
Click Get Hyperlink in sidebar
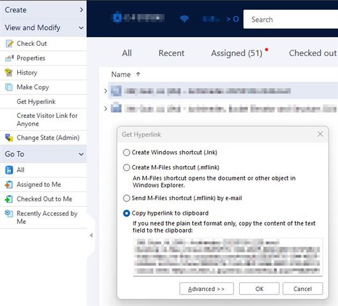coord(36,101)
